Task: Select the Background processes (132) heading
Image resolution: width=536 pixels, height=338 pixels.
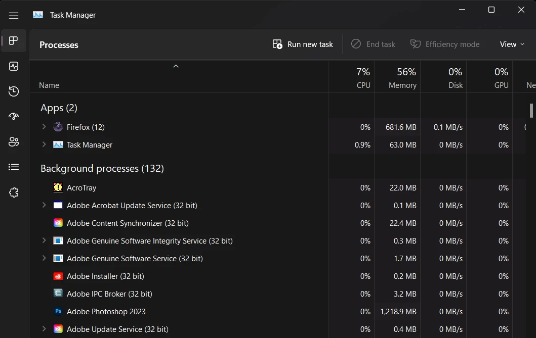Action: (102, 168)
